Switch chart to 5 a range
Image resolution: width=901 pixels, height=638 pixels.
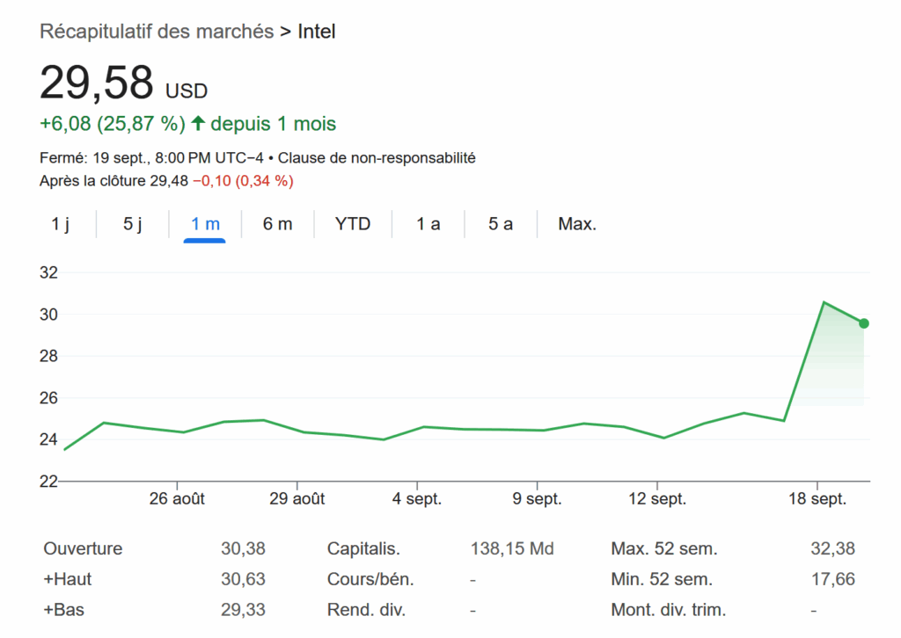point(501,224)
